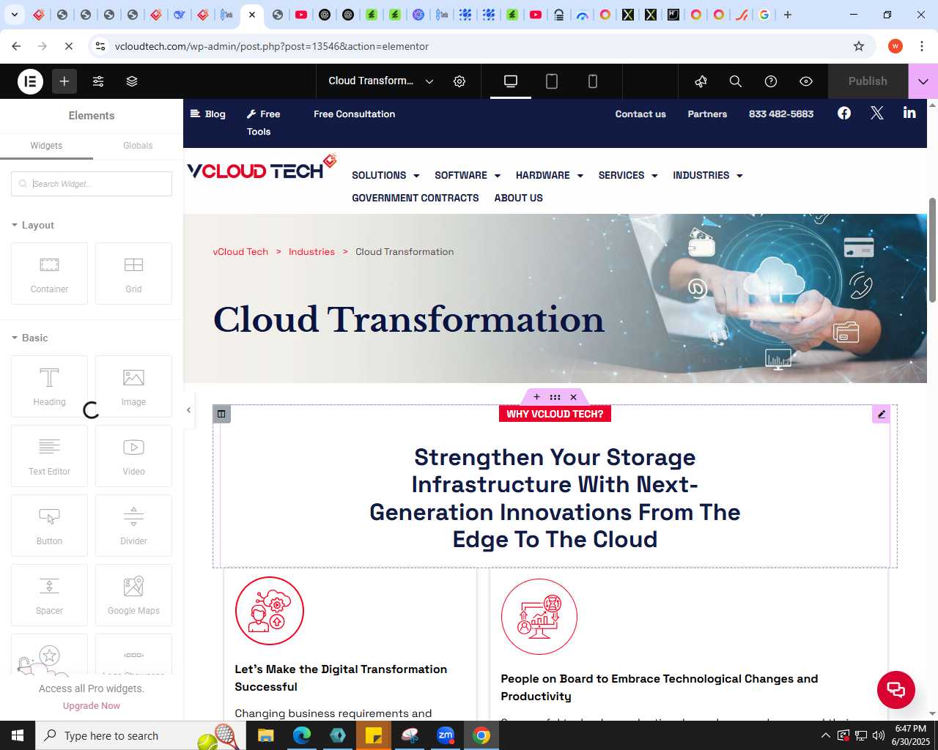Collapse the Basic widget section
Image resolution: width=938 pixels, height=750 pixels.
pos(30,338)
